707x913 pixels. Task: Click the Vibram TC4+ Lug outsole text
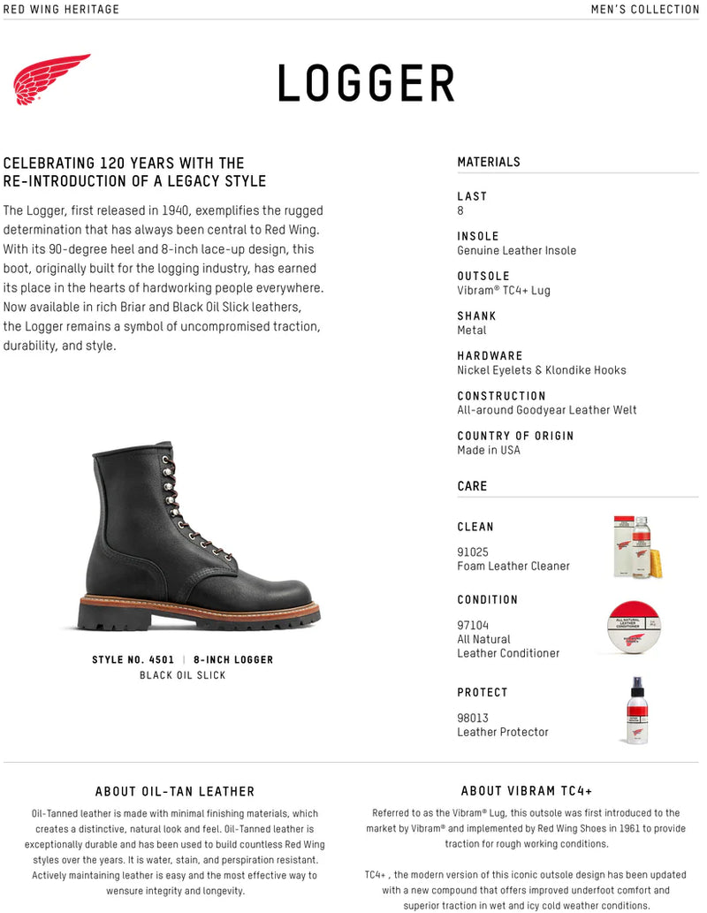click(x=503, y=290)
